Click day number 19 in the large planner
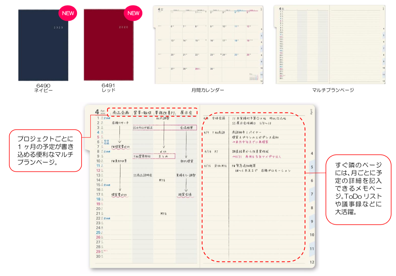 pyautogui.click(x=98, y=204)
